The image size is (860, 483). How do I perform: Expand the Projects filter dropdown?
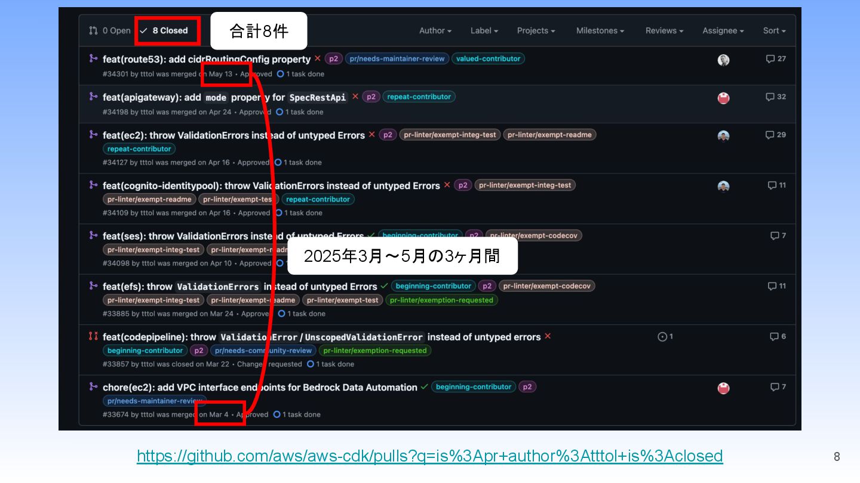coord(536,30)
